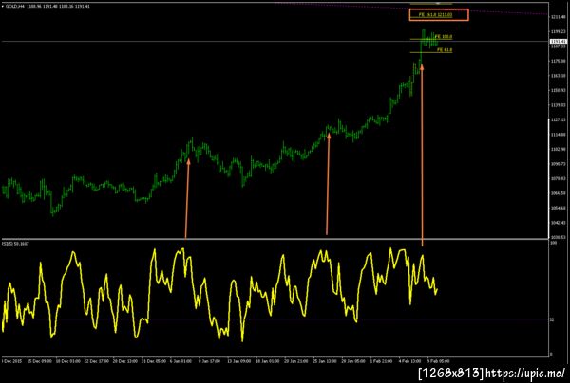Click the 1 Dec 2015 date label
Image resolution: width=570 pixels, height=383 pixels.
(x=12, y=361)
